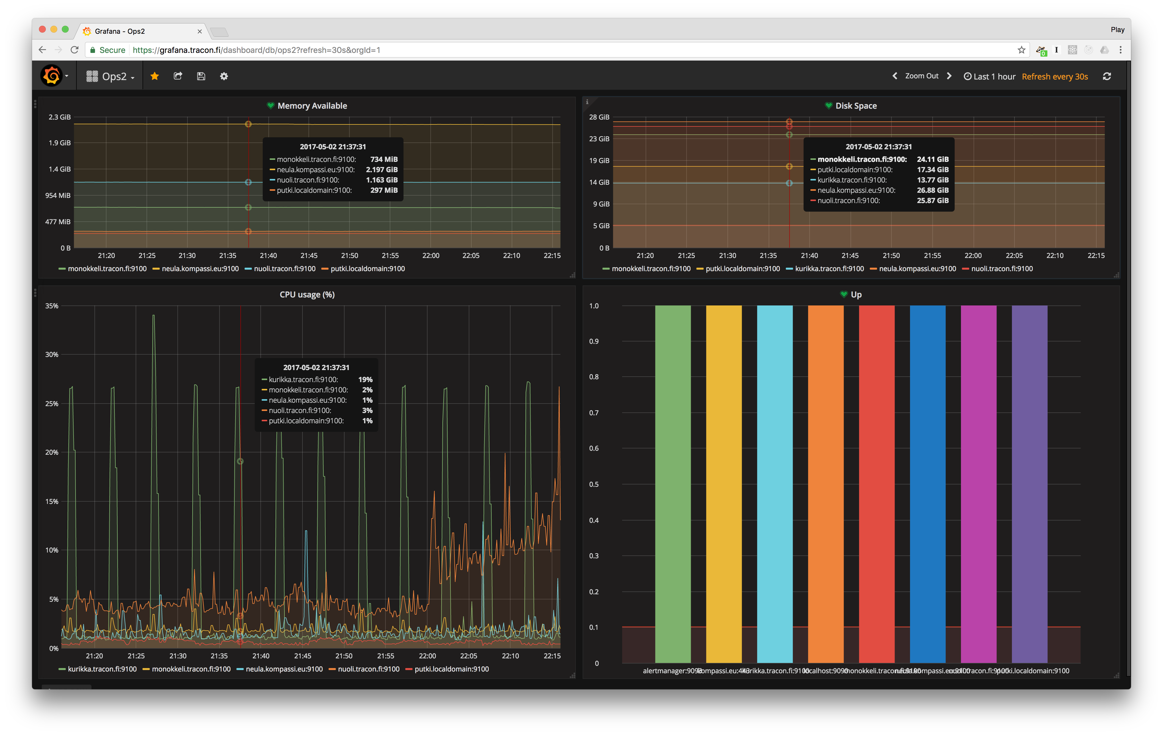Shift time range backward with left chevron

tap(895, 76)
